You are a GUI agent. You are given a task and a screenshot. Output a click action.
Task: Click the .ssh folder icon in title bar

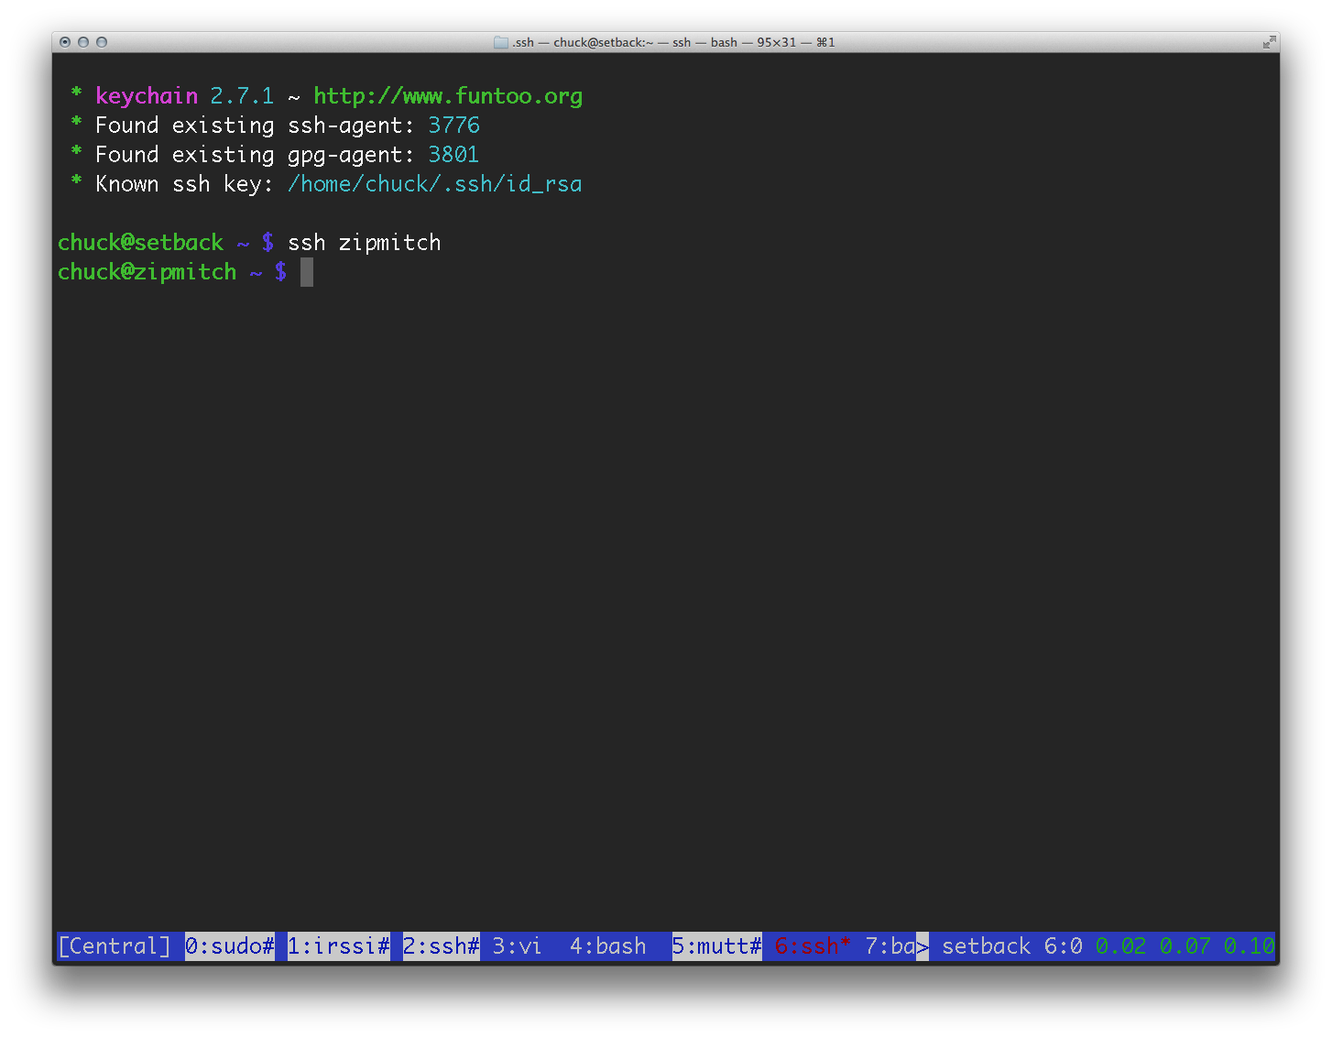tap(501, 42)
